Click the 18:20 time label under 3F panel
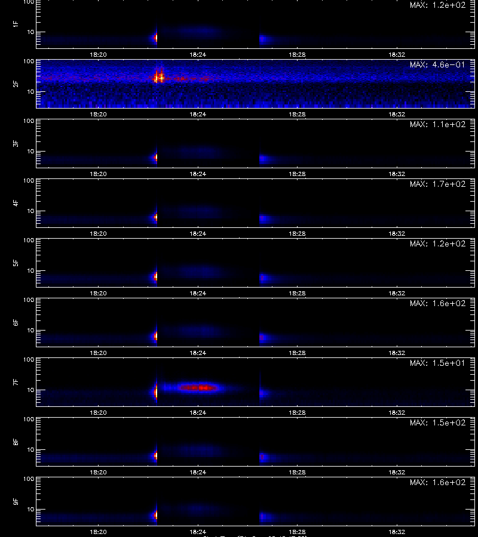This screenshot has width=478, height=537. click(x=99, y=174)
